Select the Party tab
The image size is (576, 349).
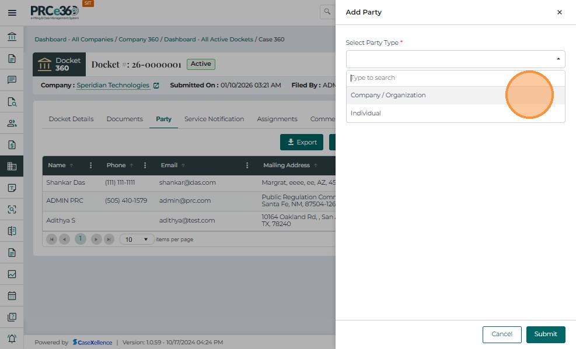(163, 119)
